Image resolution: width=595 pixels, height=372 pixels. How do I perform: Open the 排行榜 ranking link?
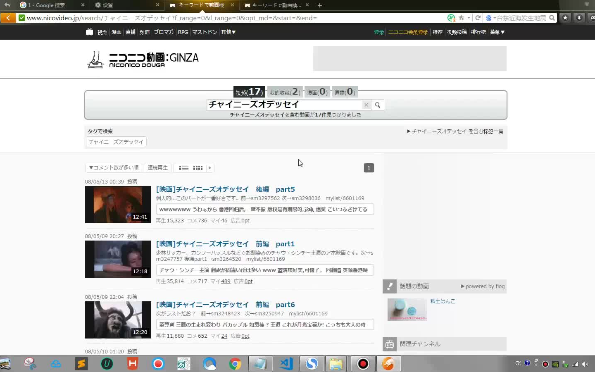click(478, 32)
